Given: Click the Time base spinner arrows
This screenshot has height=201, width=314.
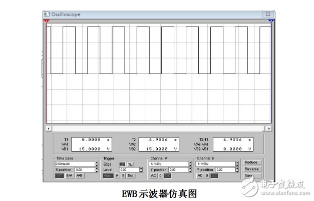Looking at the screenshot, I should [x=97, y=164].
